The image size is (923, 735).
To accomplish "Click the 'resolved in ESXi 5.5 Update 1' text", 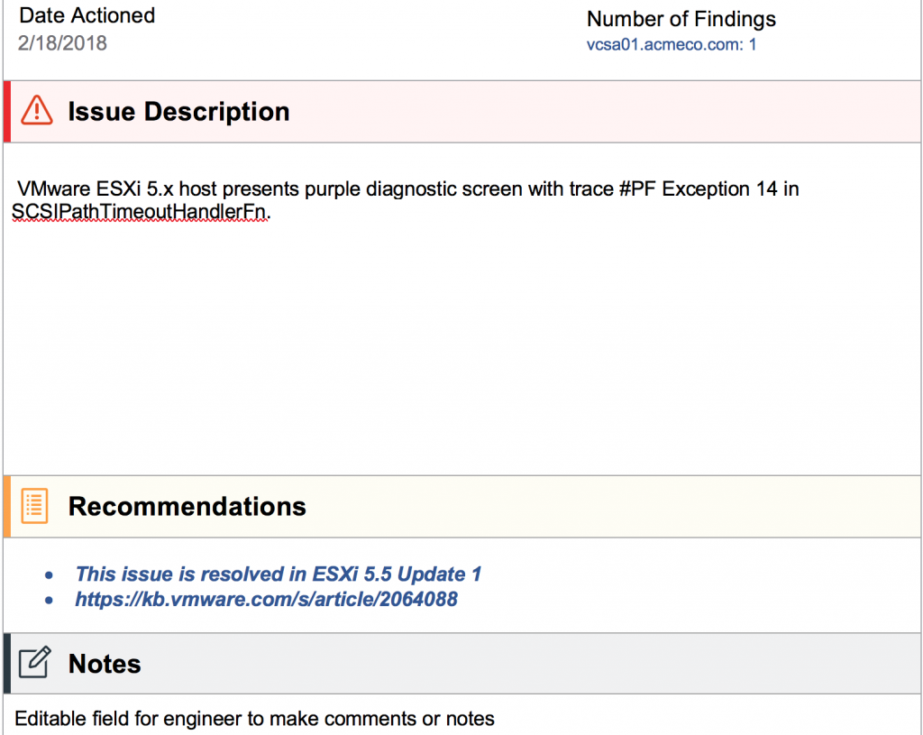I will 279,574.
